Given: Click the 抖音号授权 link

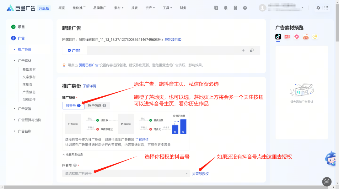Looking at the screenshot, I should pos(200,174).
